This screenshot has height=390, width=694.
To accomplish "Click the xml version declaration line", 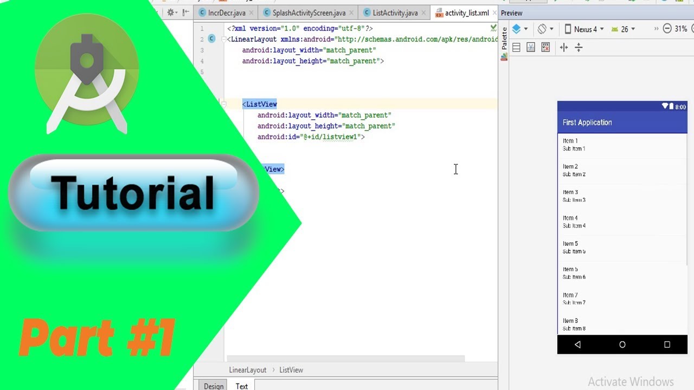I will coord(300,28).
